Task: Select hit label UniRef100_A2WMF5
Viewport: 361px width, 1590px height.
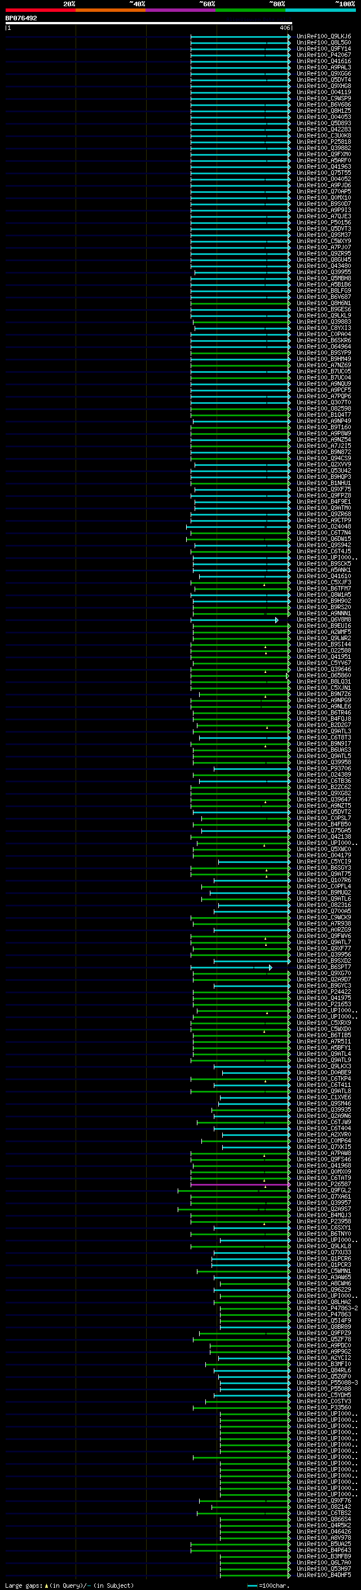Action: [x=323, y=632]
